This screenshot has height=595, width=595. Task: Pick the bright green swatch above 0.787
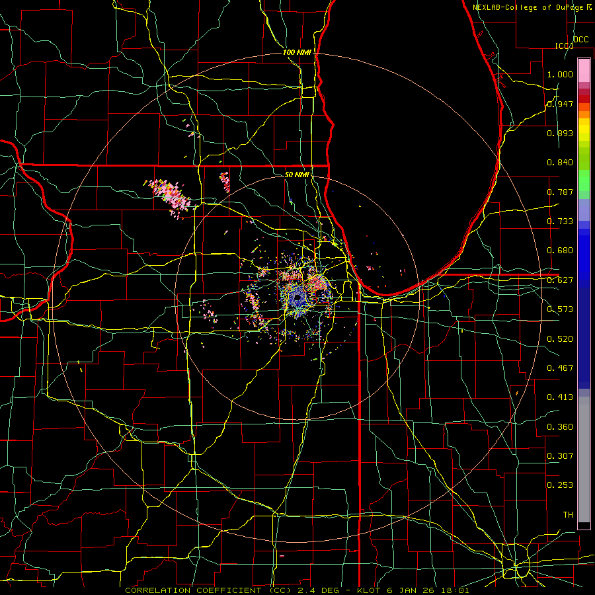(x=584, y=180)
